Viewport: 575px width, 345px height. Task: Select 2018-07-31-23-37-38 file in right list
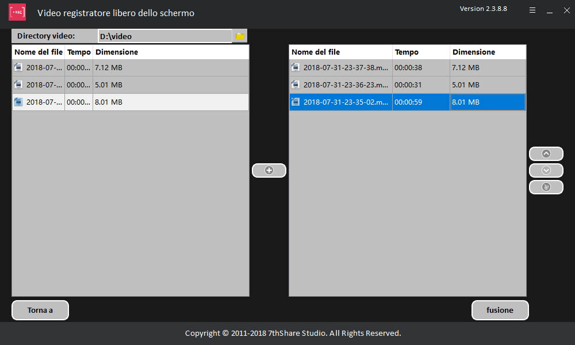[346, 67]
